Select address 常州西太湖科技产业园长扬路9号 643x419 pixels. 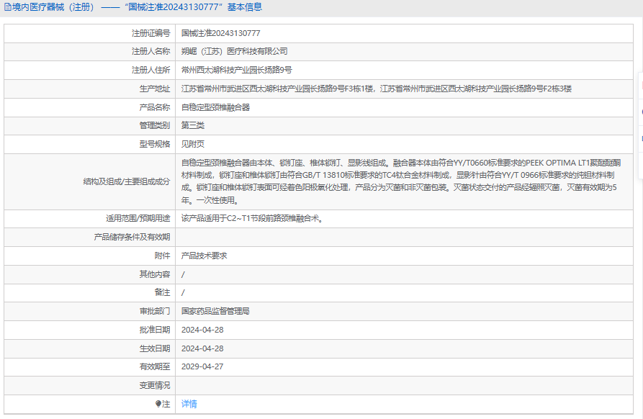point(237,70)
